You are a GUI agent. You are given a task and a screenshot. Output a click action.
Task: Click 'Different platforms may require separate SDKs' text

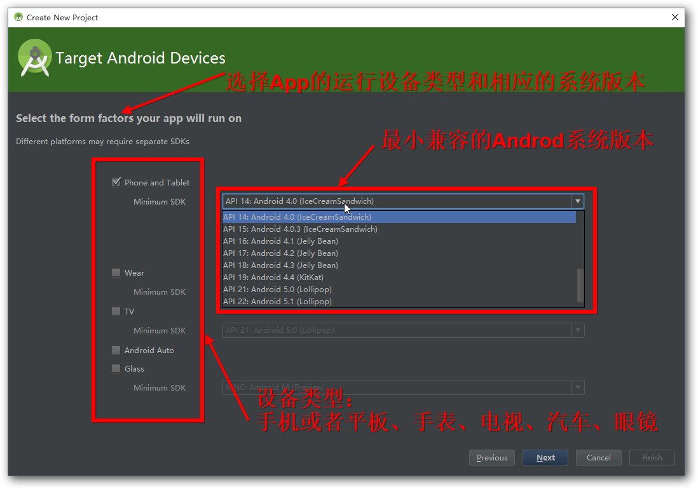click(x=103, y=142)
